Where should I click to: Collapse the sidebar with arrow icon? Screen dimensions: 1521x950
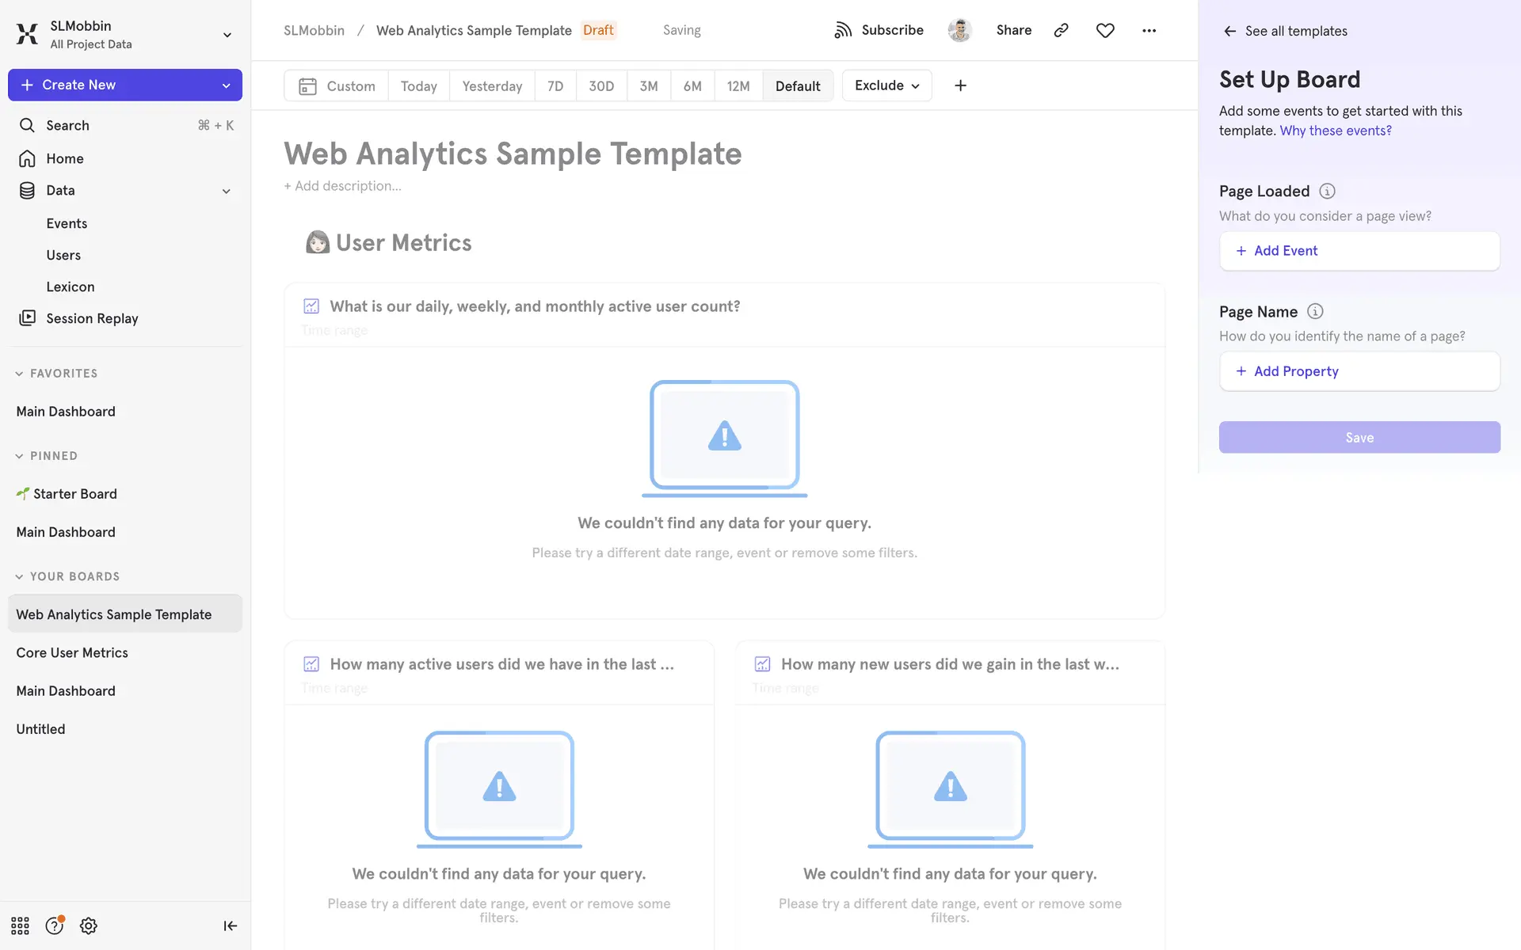tap(230, 925)
